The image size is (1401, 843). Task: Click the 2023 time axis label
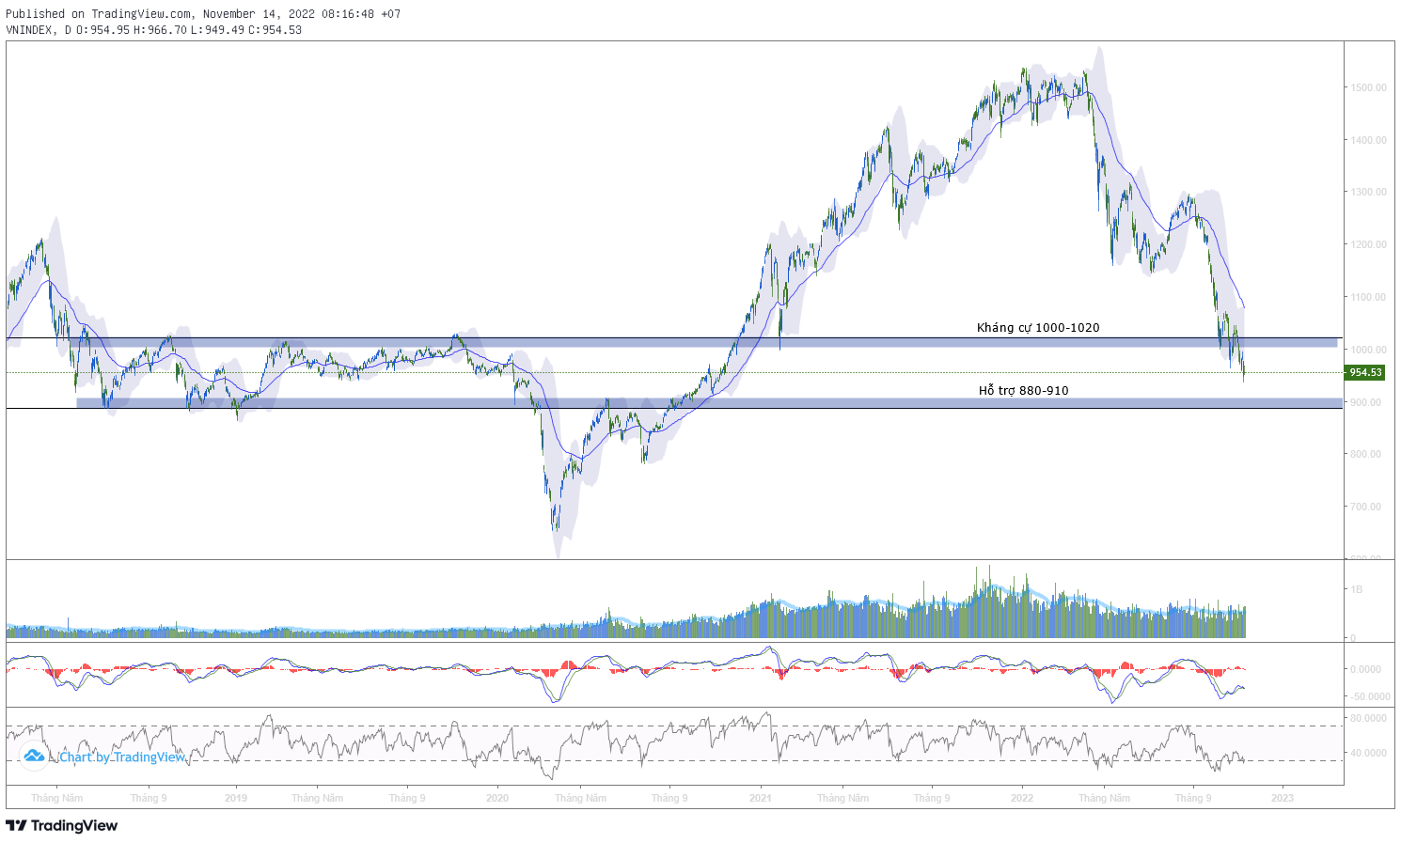[1283, 798]
